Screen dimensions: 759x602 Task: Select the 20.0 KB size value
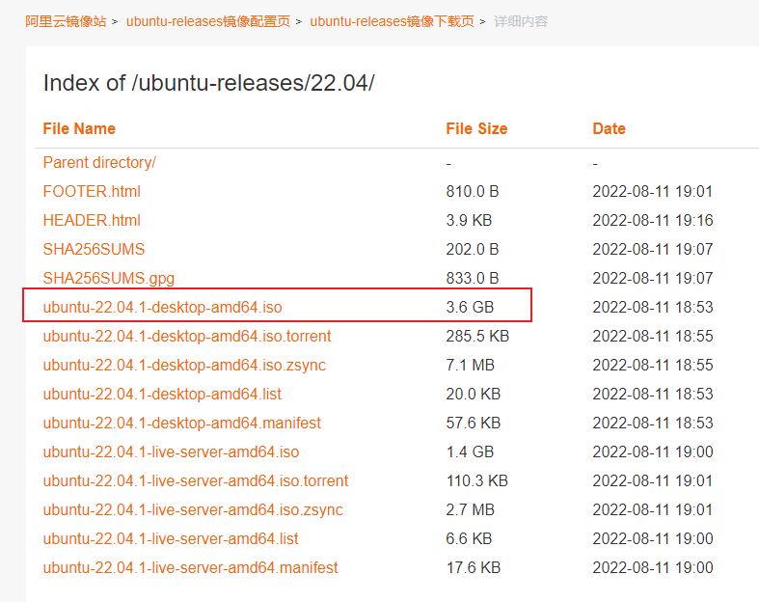473,394
